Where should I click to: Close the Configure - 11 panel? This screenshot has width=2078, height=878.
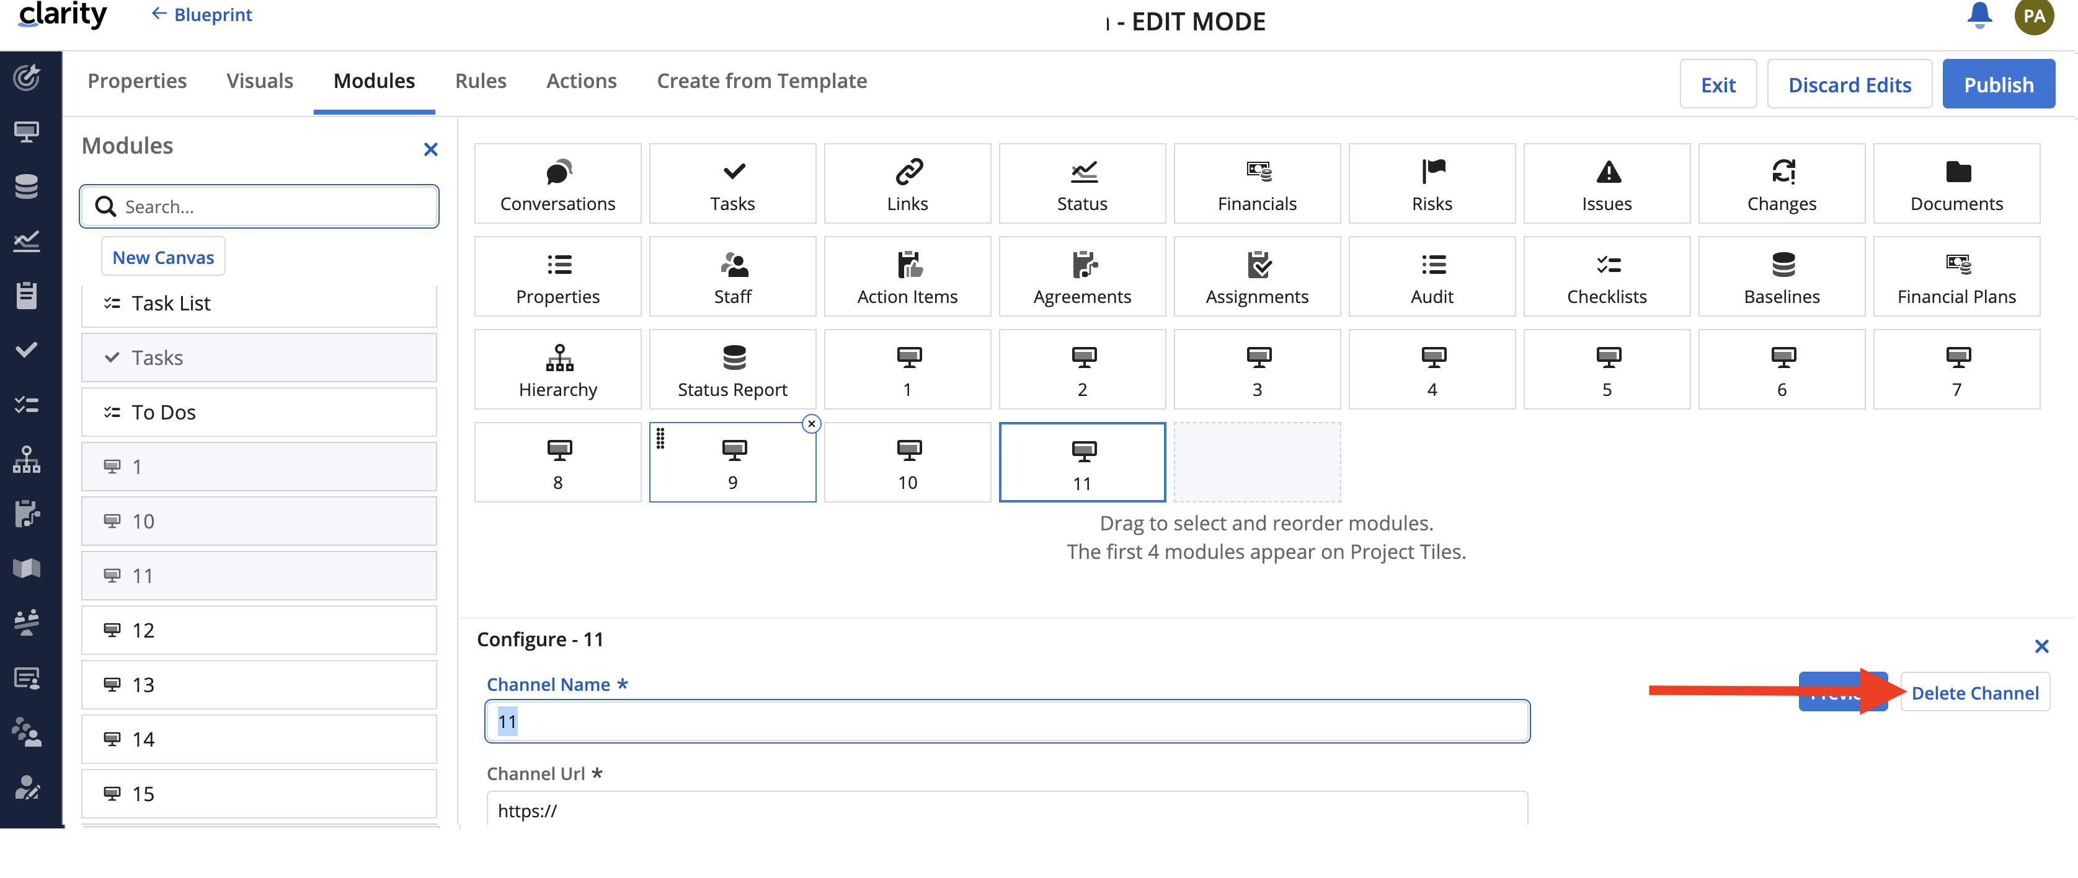point(2041,647)
